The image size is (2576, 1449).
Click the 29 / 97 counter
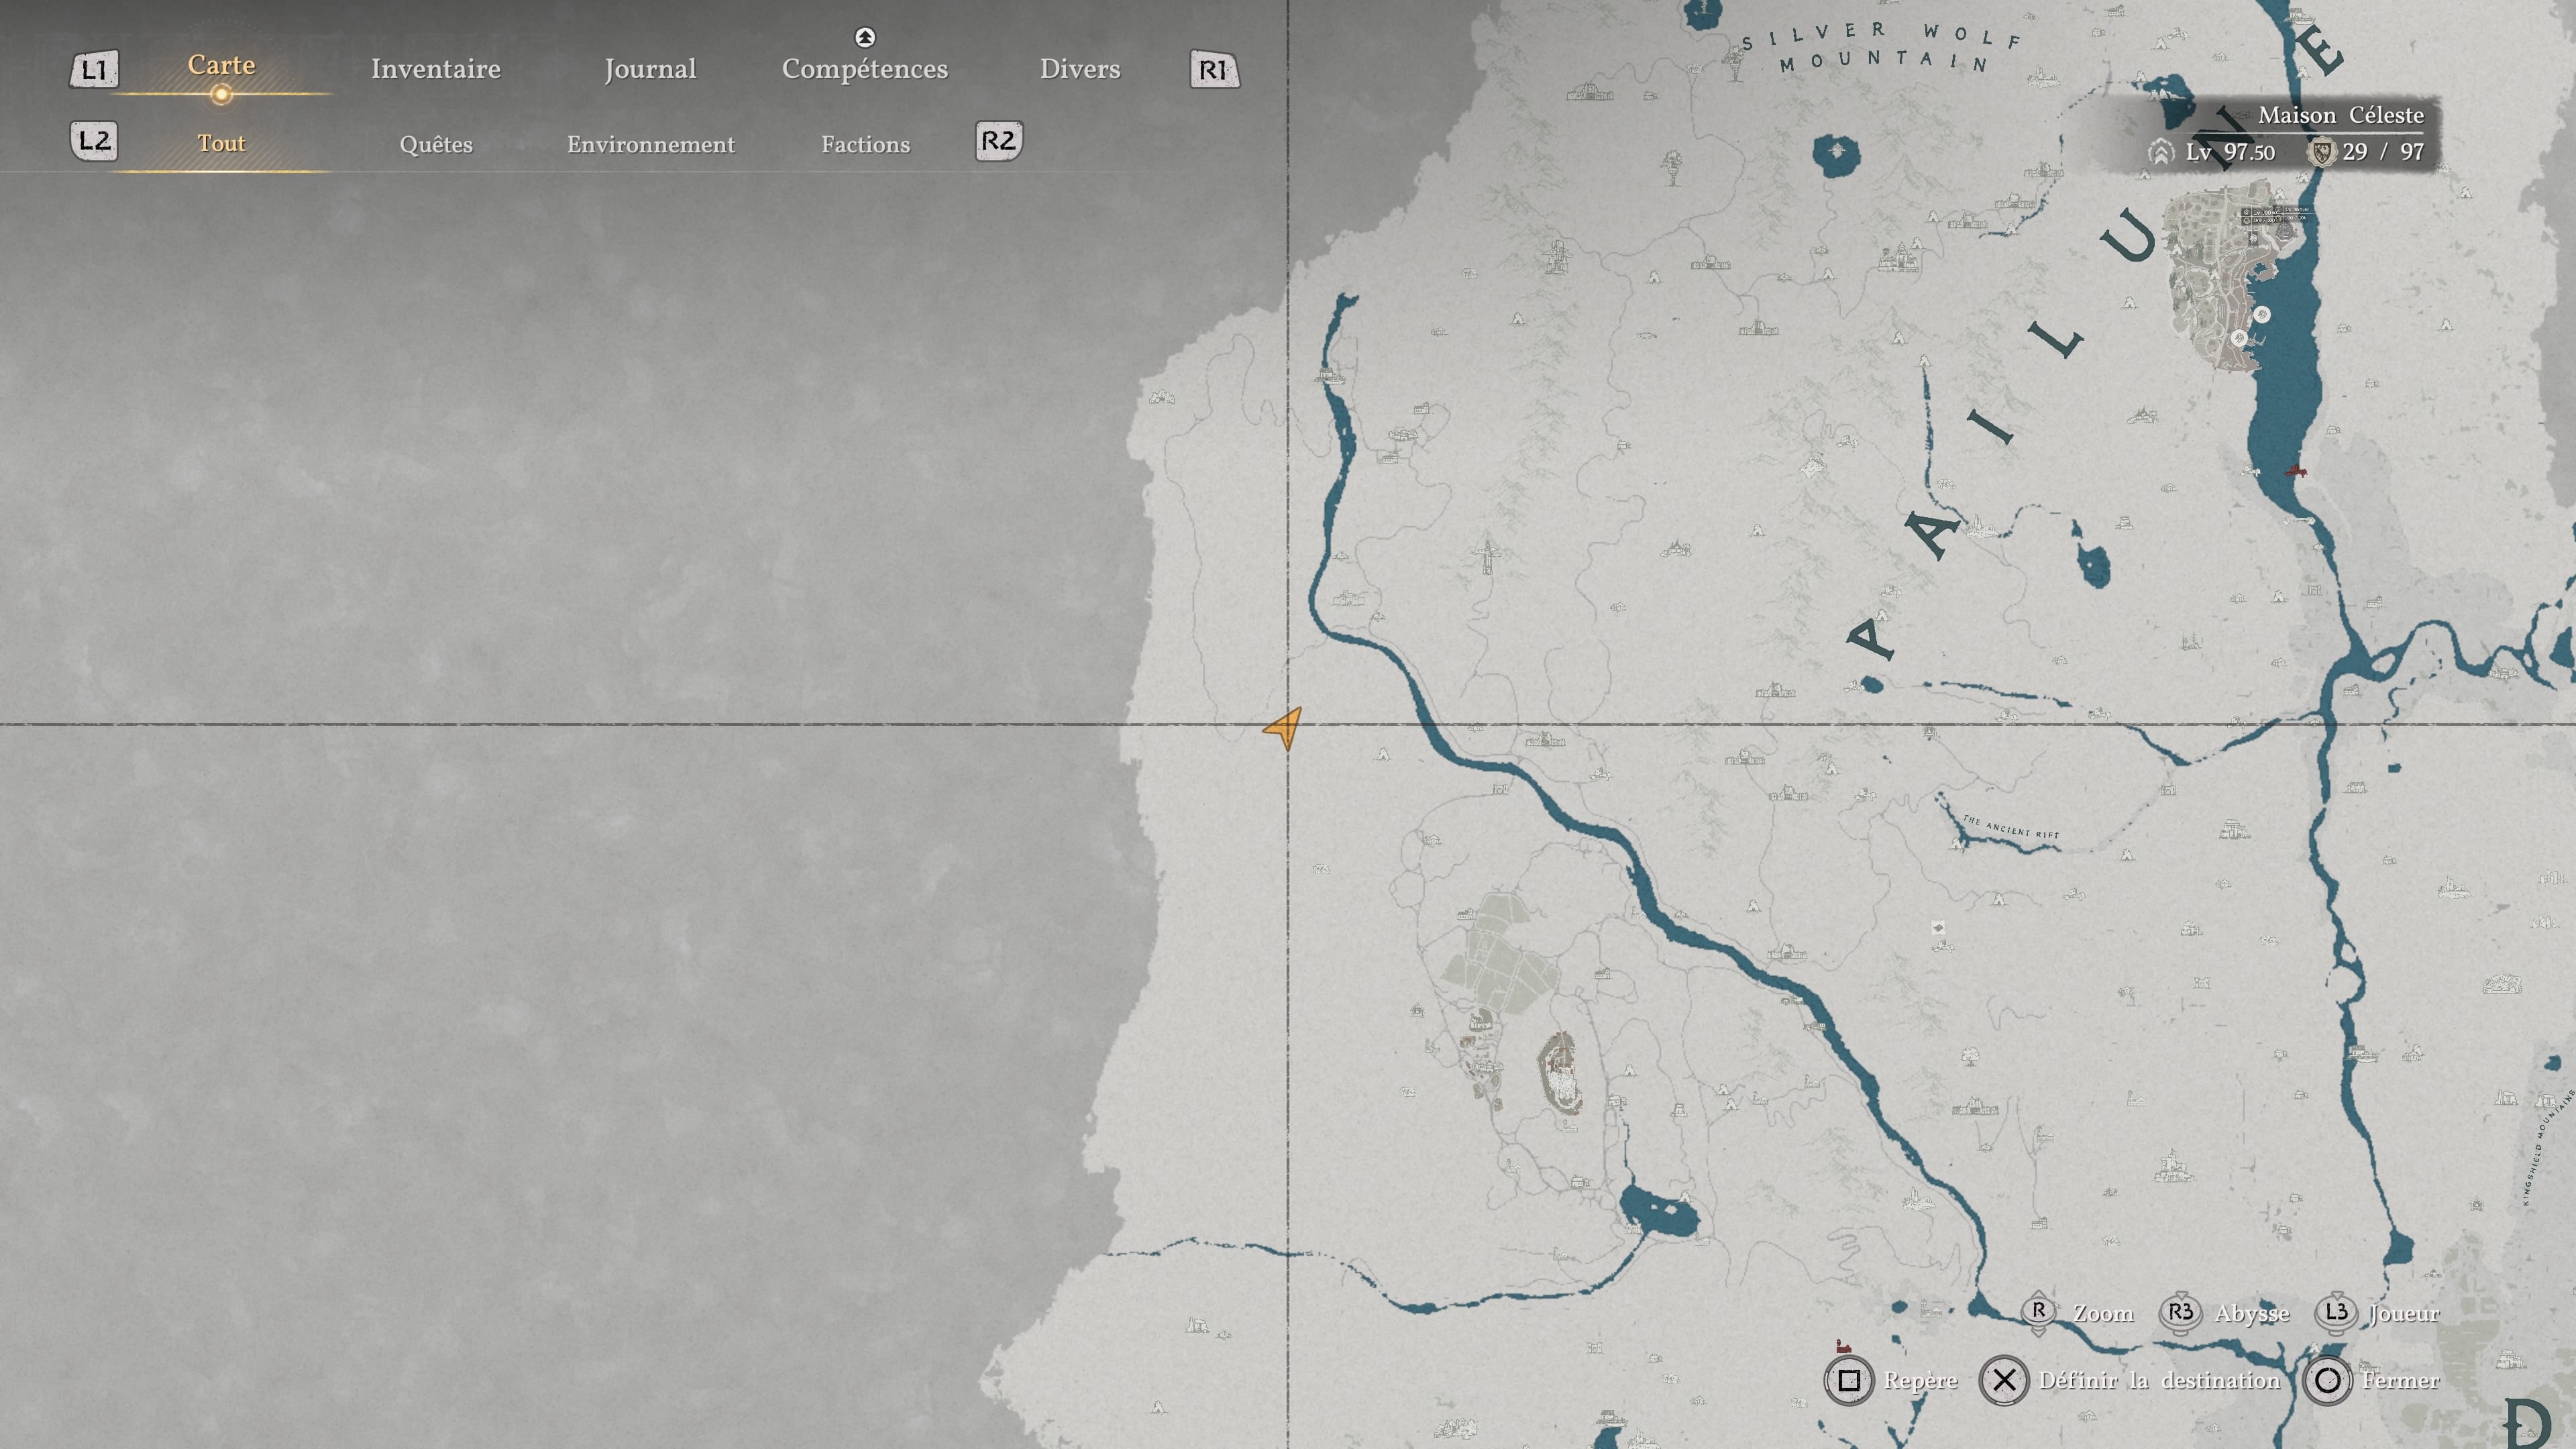click(x=2383, y=152)
